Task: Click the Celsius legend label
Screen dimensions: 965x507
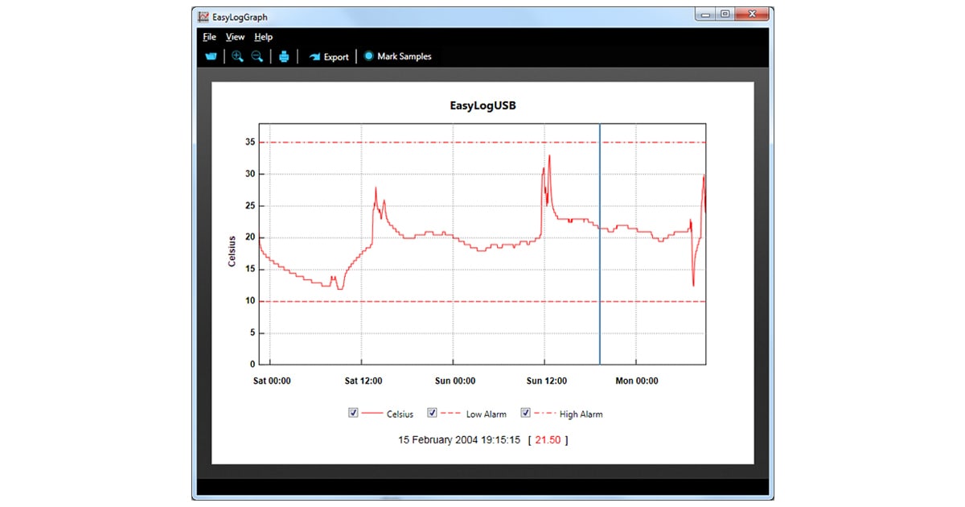Action: click(x=400, y=414)
